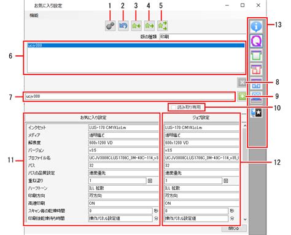Viewport: 291px width, 235px height.
Task: Click the gears settings icon in toolbar
Action: (x=110, y=26)
